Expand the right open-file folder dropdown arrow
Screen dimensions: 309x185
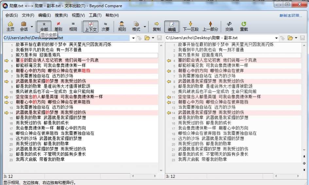[296, 38]
